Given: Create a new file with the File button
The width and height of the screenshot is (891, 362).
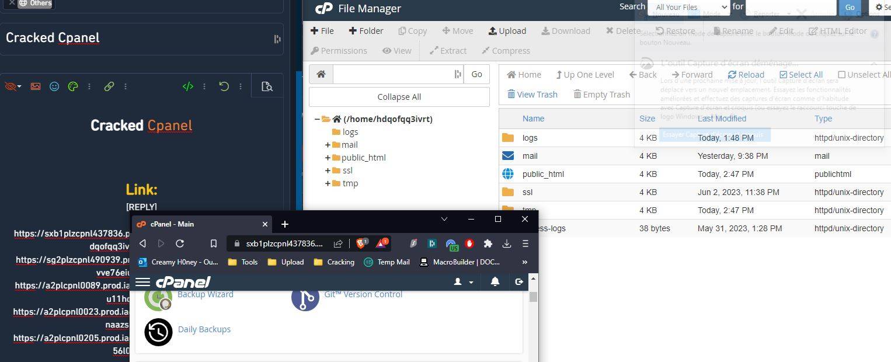Looking at the screenshot, I should [322, 31].
